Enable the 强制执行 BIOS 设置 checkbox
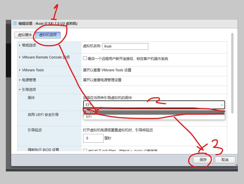 click(x=85, y=150)
